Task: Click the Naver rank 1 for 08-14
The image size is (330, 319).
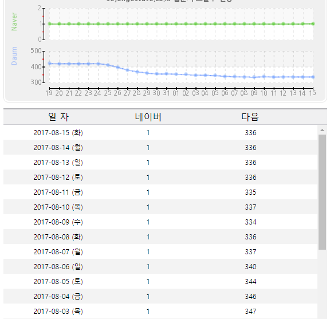Action: click(148, 148)
